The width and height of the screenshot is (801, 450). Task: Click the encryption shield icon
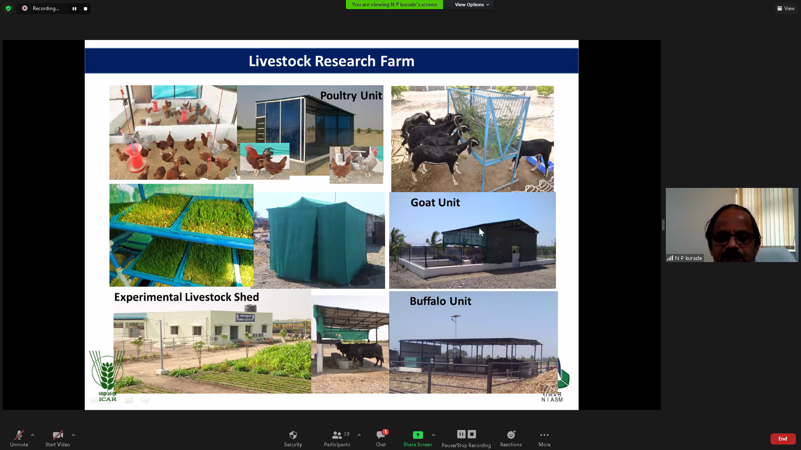pos(8,8)
